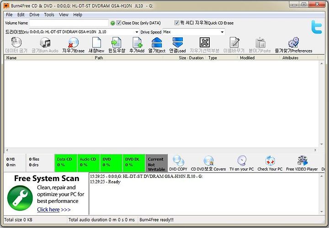Select the Erase disc icon
This screenshot has height=228, width=329.
pos(73,42)
